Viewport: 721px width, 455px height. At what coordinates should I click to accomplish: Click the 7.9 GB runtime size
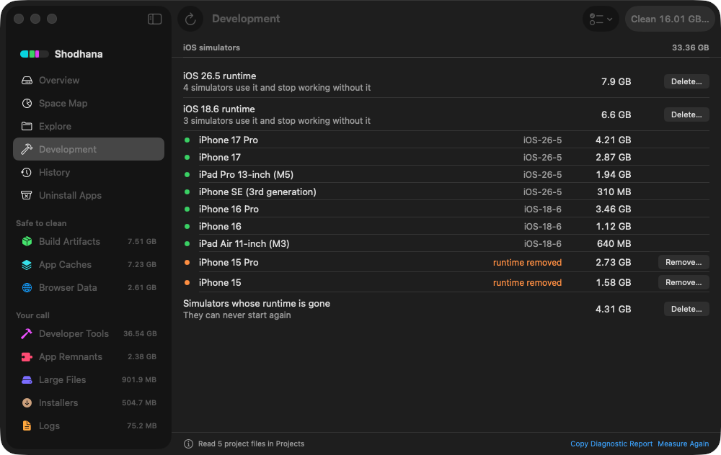pyautogui.click(x=616, y=81)
